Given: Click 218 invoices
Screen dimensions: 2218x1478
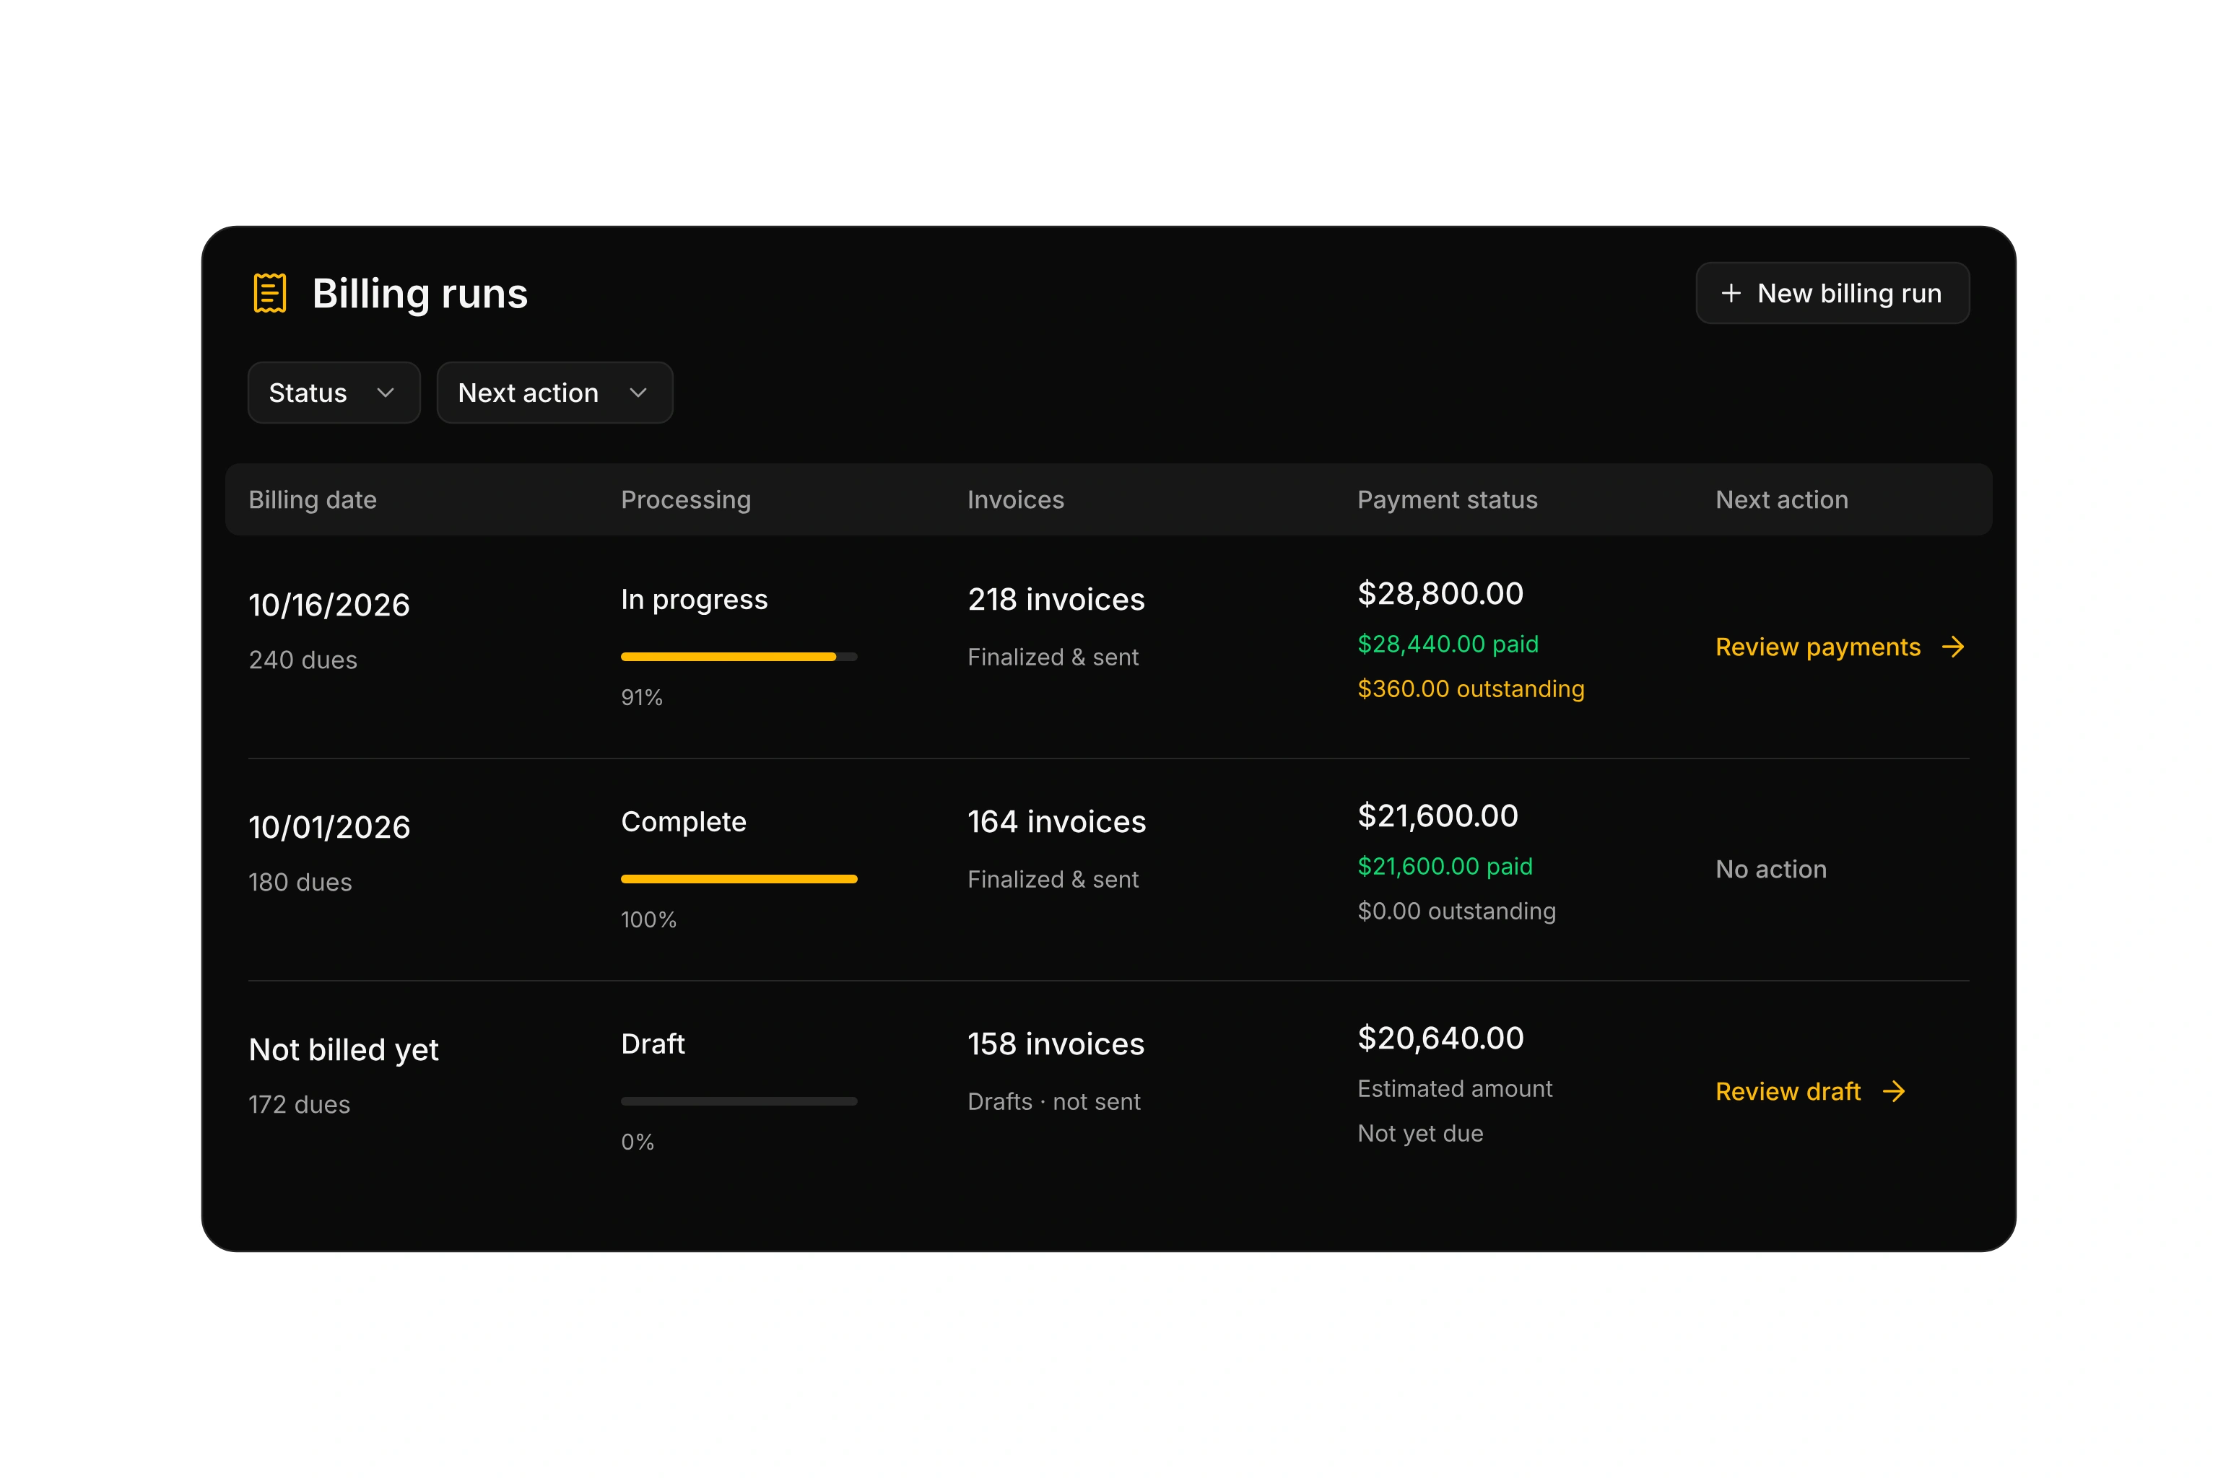Looking at the screenshot, I should coord(1056,600).
